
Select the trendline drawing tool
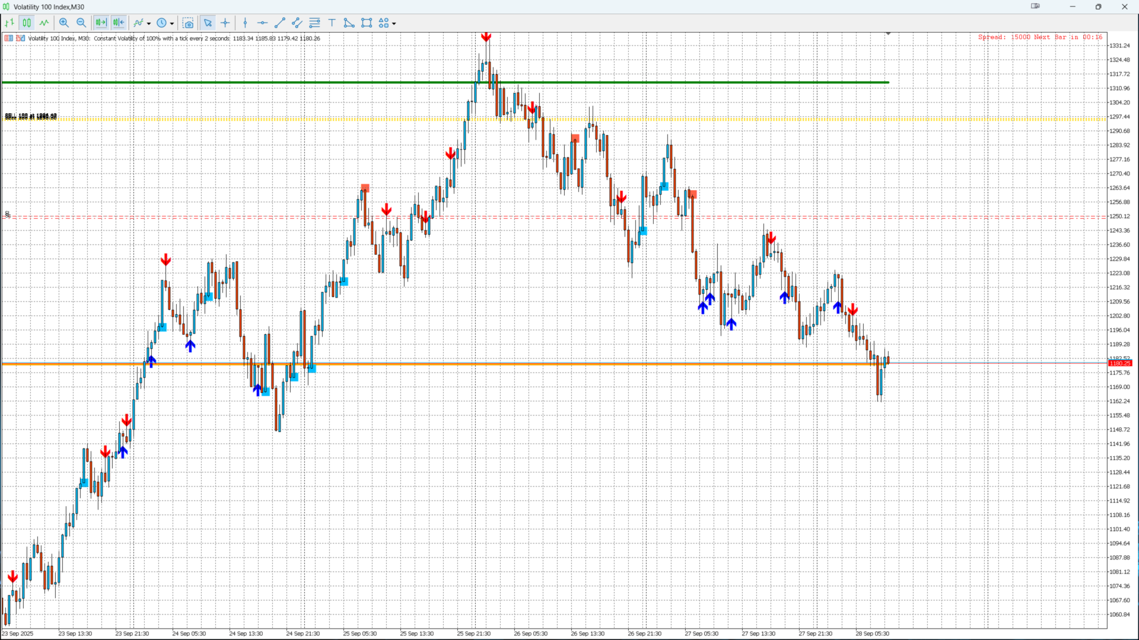click(280, 23)
